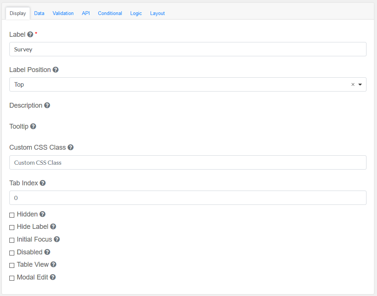Click the Tab Index help icon

[x=43, y=183]
